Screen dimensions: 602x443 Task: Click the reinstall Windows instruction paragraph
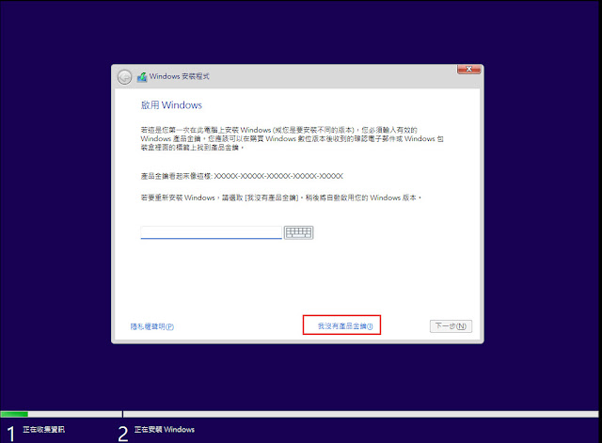coord(281,198)
